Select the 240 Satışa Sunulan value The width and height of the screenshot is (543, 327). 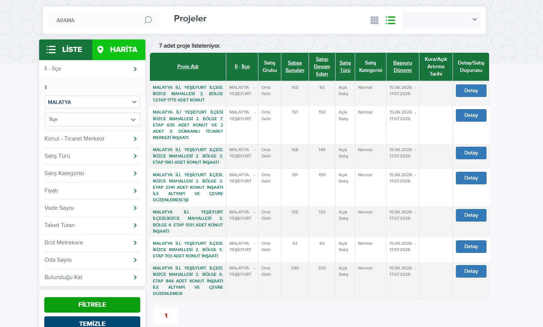click(x=295, y=268)
